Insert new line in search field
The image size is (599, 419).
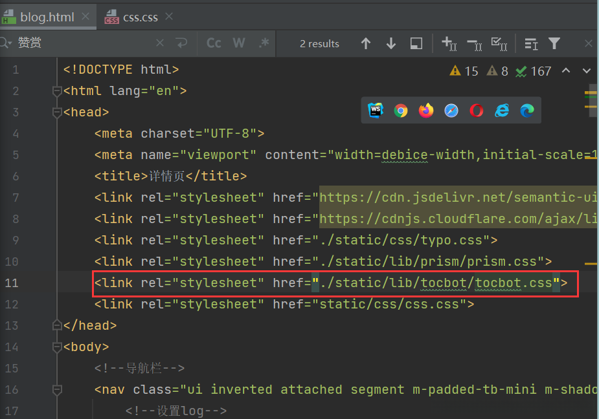pos(181,43)
